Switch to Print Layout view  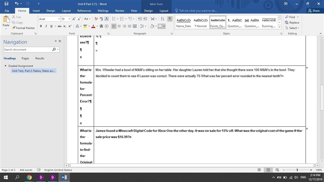click(268, 170)
